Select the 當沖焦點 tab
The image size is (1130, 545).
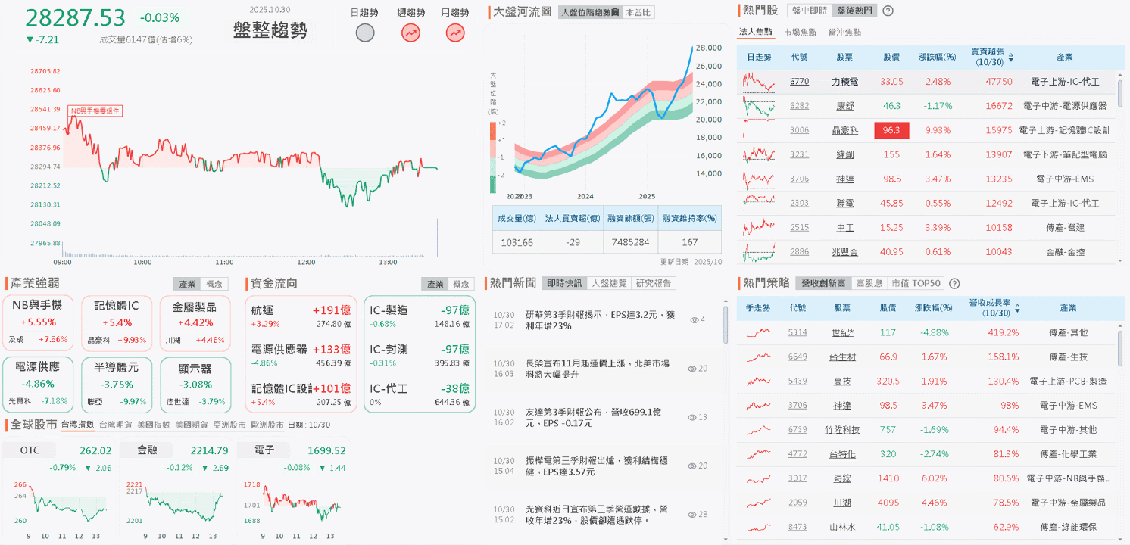coord(844,32)
